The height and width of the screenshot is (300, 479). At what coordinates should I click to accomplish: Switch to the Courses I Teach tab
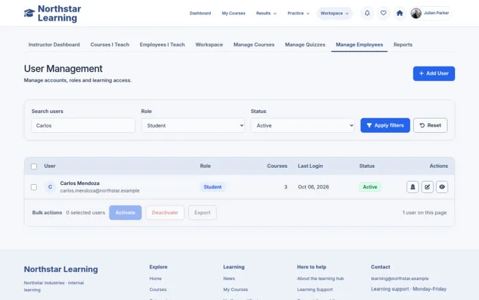point(109,45)
